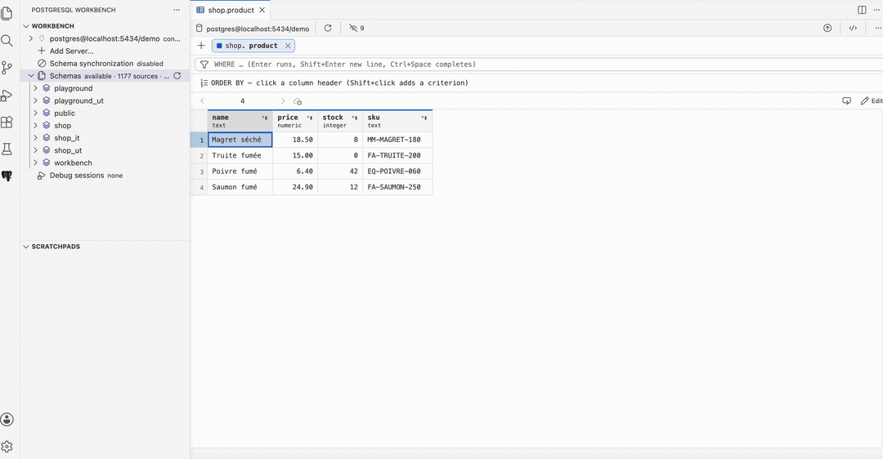Open the Accounts avatar icon
The height and width of the screenshot is (459, 883).
[x=7, y=419]
